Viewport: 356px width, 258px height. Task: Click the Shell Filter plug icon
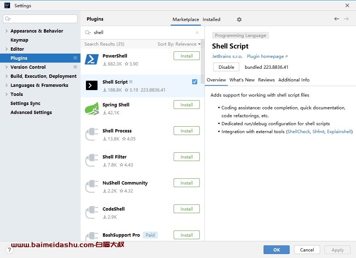point(92,160)
